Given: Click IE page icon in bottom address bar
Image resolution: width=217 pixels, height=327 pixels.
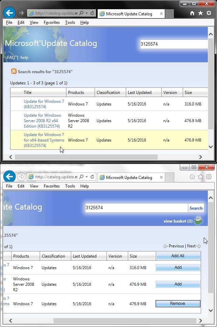Looking at the screenshot, I should coord(31,177).
